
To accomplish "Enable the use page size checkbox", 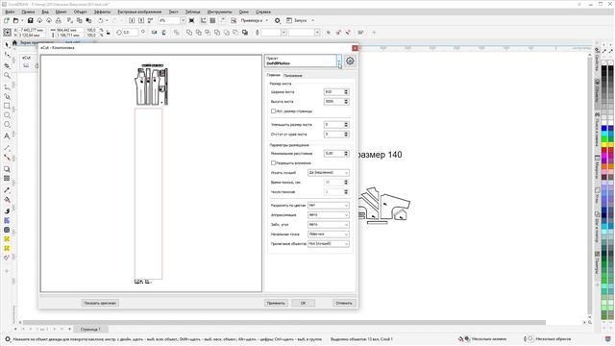I will tap(273, 111).
